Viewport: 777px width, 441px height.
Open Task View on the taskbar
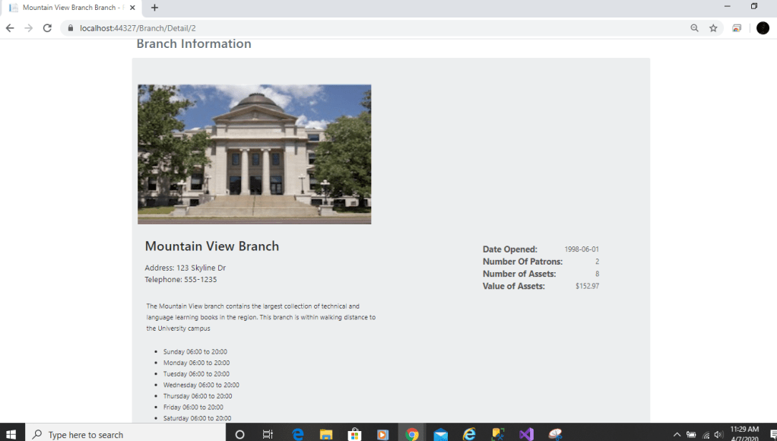point(268,434)
